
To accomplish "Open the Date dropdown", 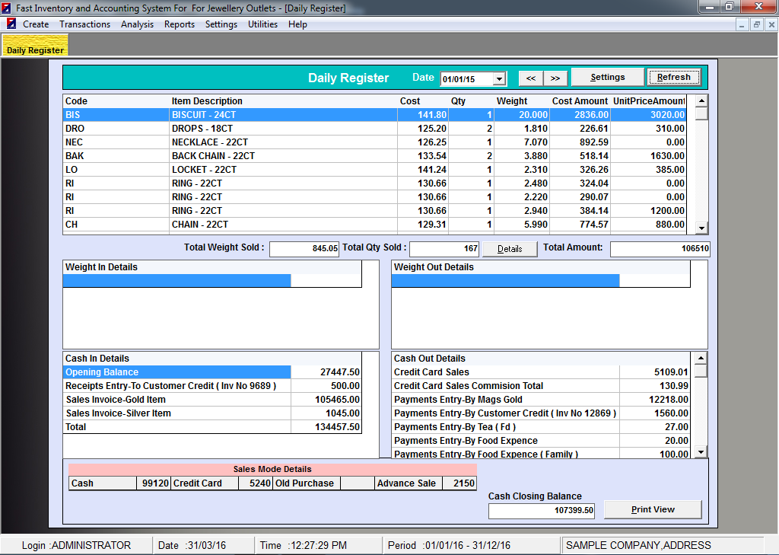I will point(499,79).
